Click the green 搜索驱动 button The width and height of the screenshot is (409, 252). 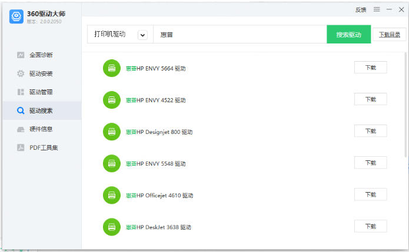349,34
